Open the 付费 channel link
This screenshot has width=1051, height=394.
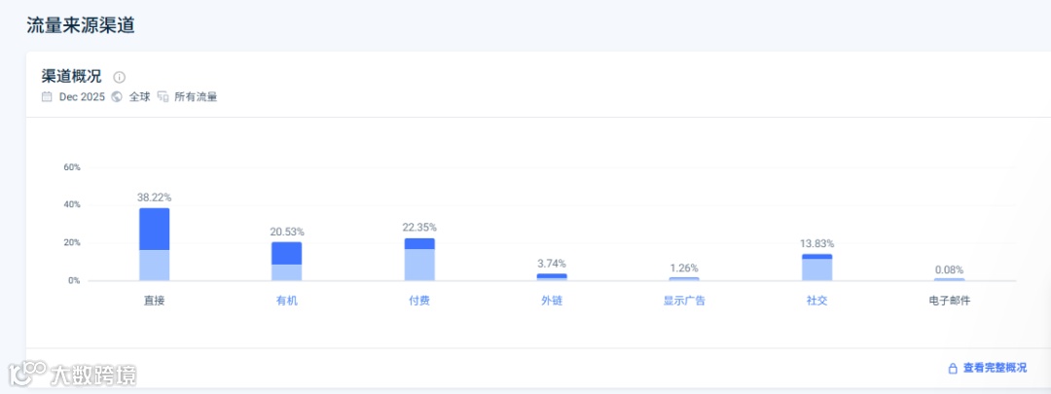[419, 301]
